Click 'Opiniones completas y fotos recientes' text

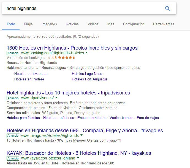66,103
